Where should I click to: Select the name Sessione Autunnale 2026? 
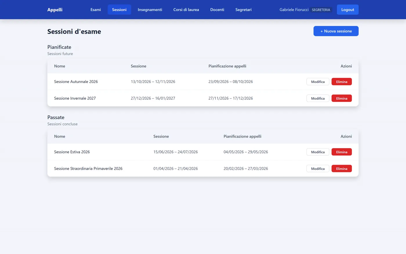point(76,82)
